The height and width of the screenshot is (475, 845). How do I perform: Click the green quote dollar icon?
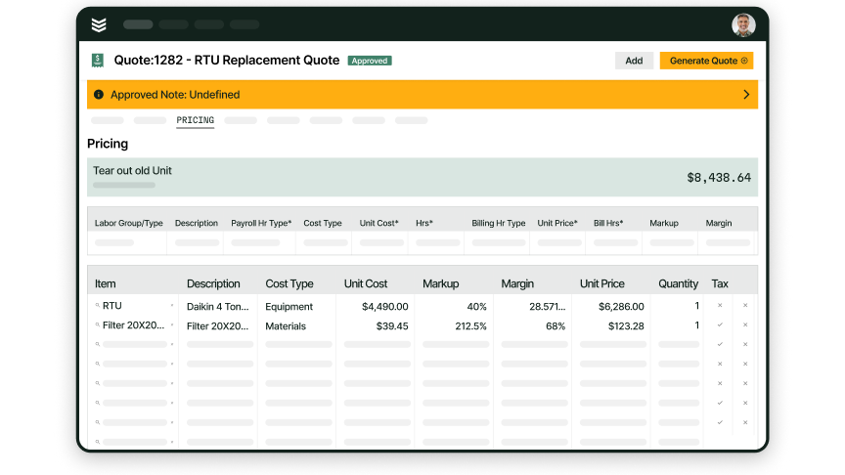click(x=98, y=61)
